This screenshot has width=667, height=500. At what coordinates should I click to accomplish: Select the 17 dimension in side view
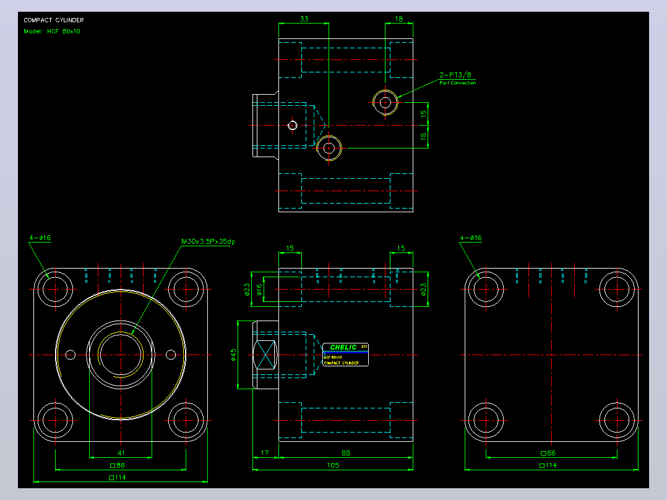point(265,453)
